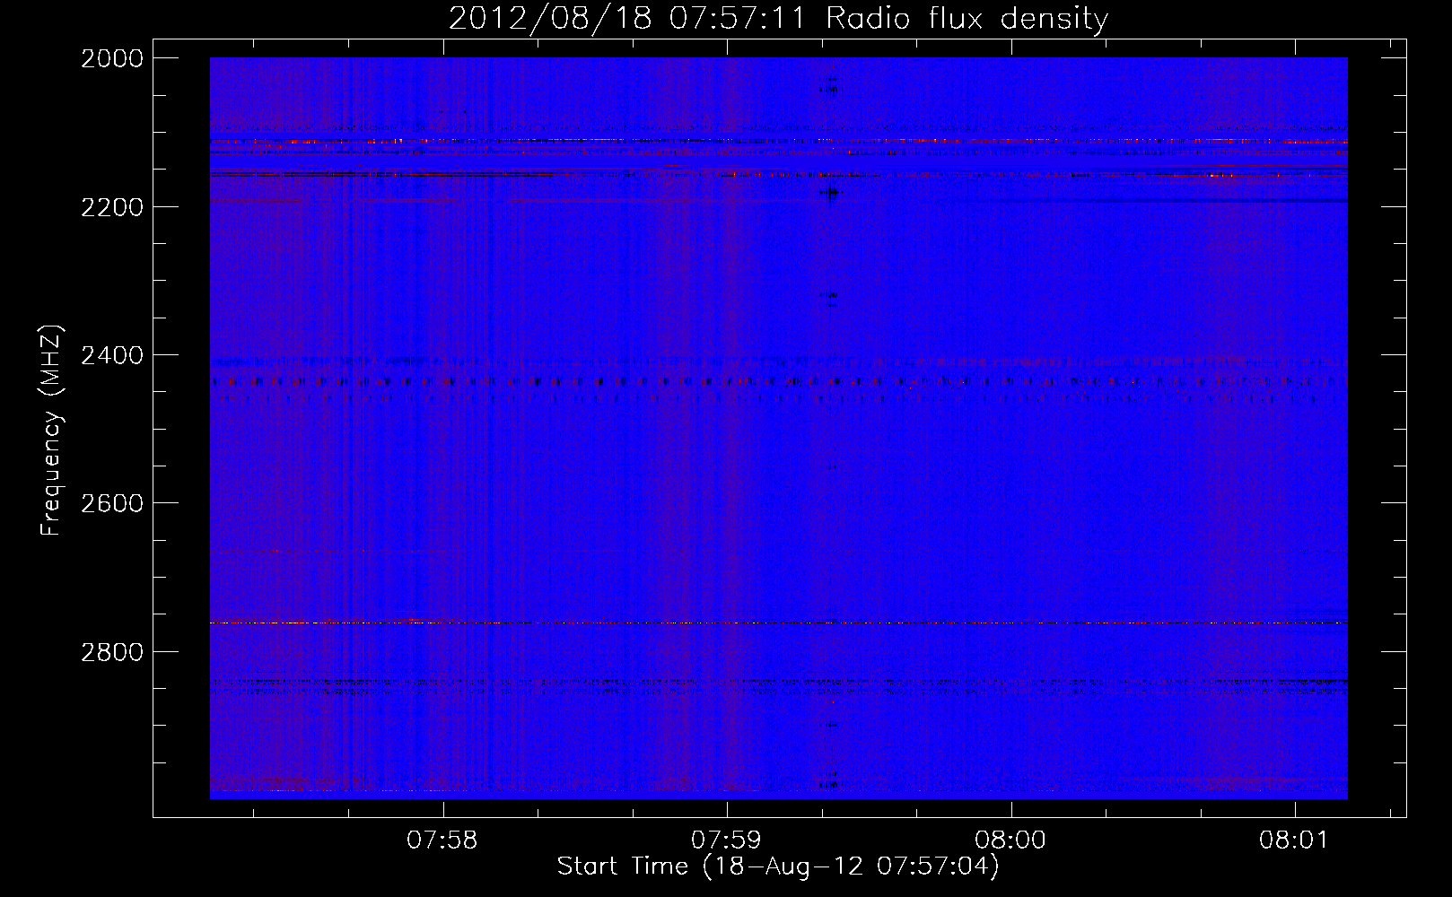Click the 08:00 time axis label
Viewport: 1452px width, 897px height.
[x=1010, y=840]
